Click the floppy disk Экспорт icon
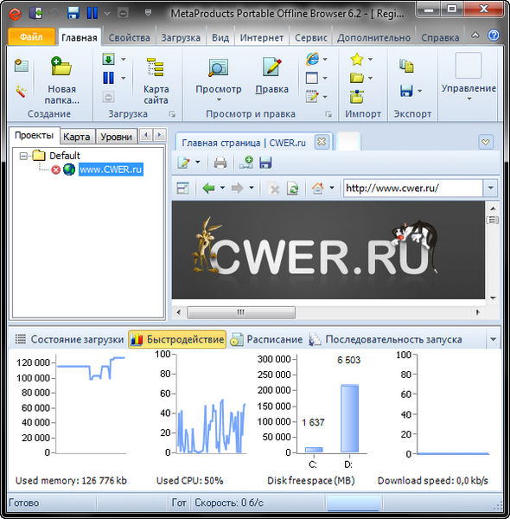Screen dimensions: 510x519 click(x=406, y=91)
